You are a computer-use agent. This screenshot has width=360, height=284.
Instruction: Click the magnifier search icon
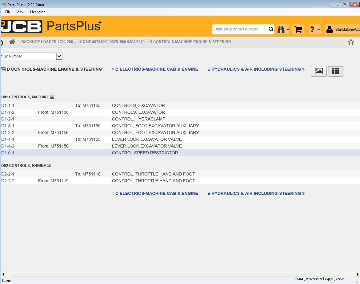click(270, 29)
